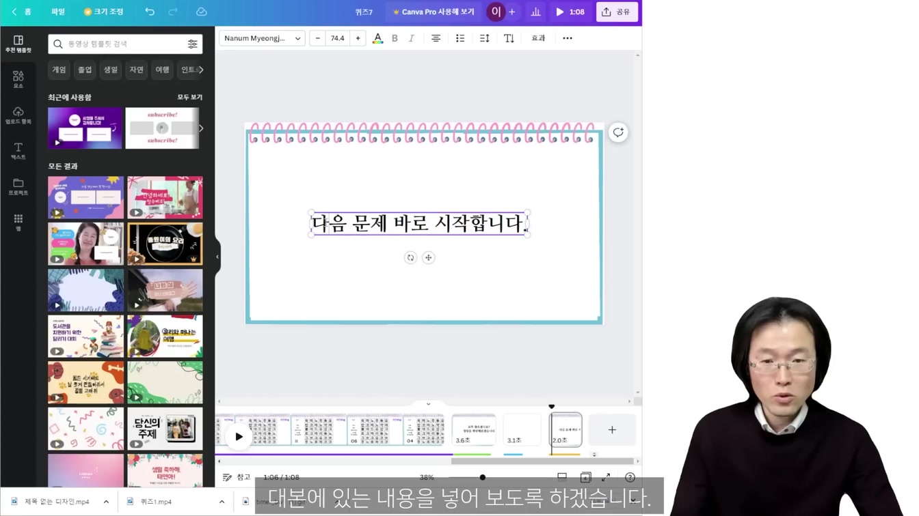Open the Nanum Myeongjo font dropdown
The image size is (919, 516).
262,38
